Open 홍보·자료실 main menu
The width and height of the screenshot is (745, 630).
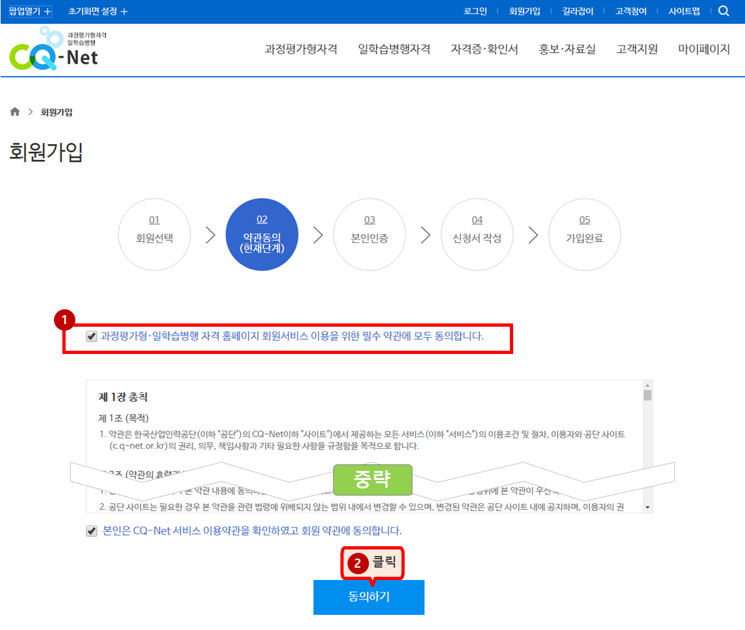(x=567, y=49)
